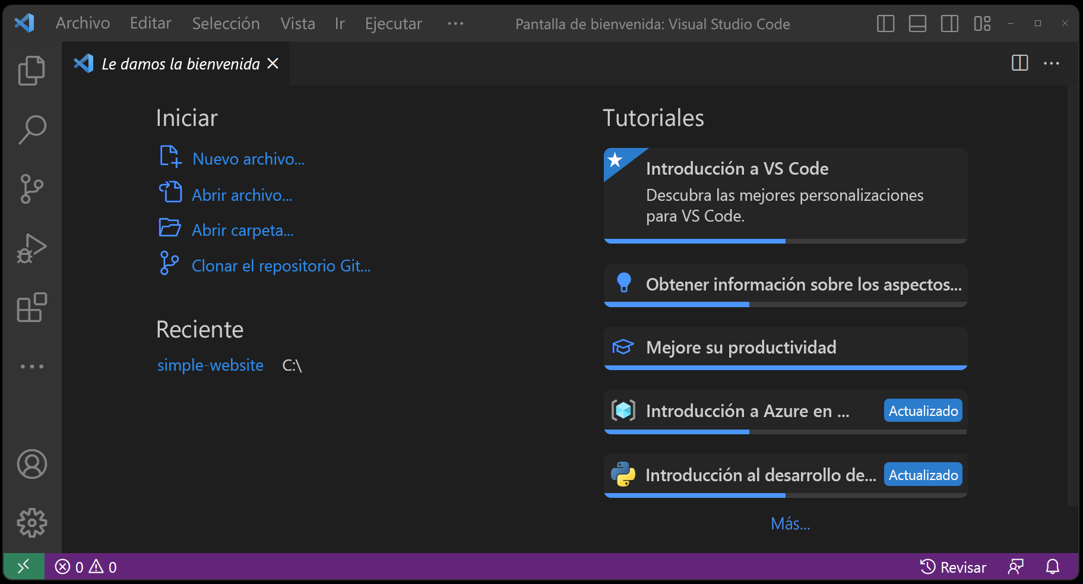The height and width of the screenshot is (584, 1083).
Task: Open the Editar menu
Action: (151, 23)
